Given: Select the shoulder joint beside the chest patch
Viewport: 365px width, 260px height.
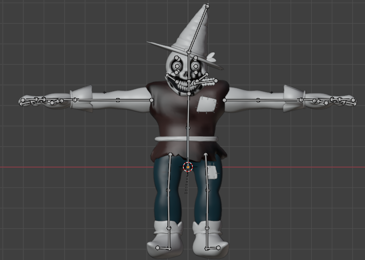Looking at the screenshot, I should point(225,100).
